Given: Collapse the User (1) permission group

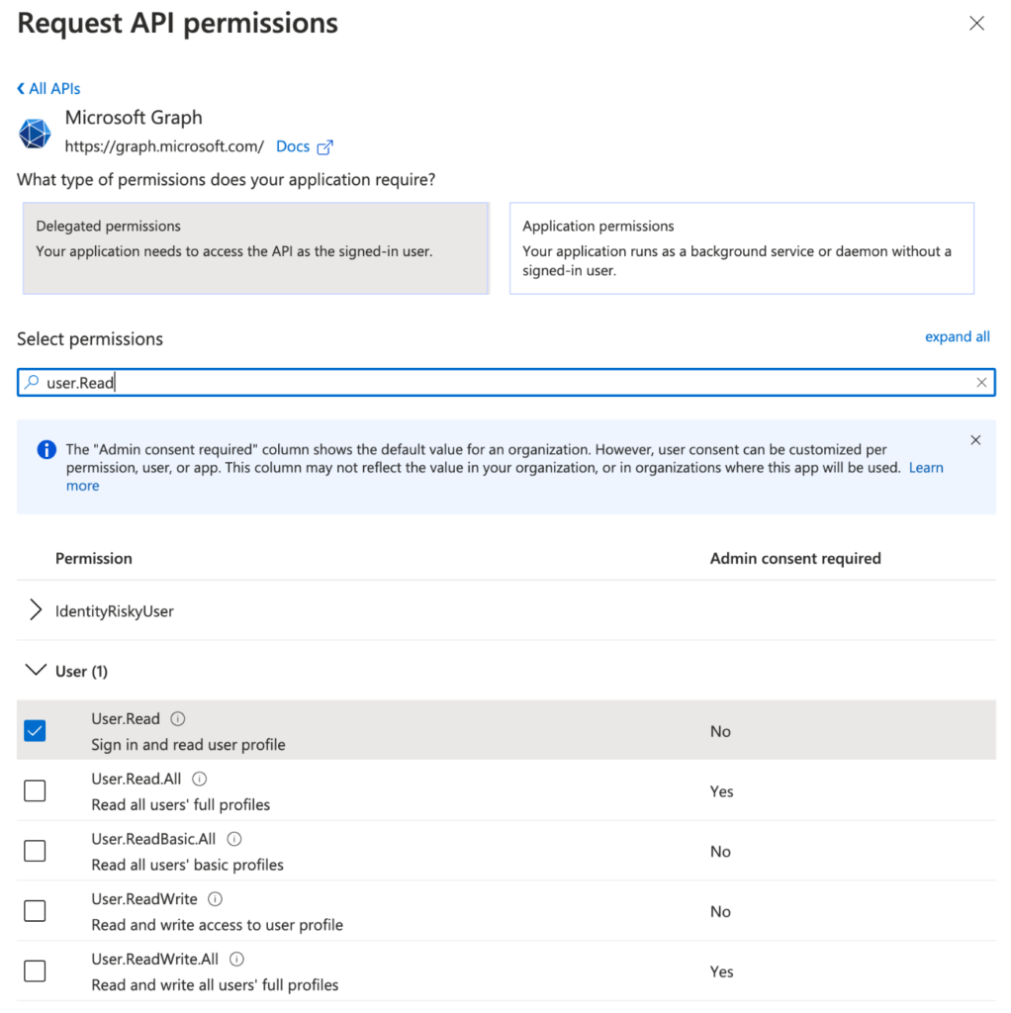Looking at the screenshot, I should 37,671.
